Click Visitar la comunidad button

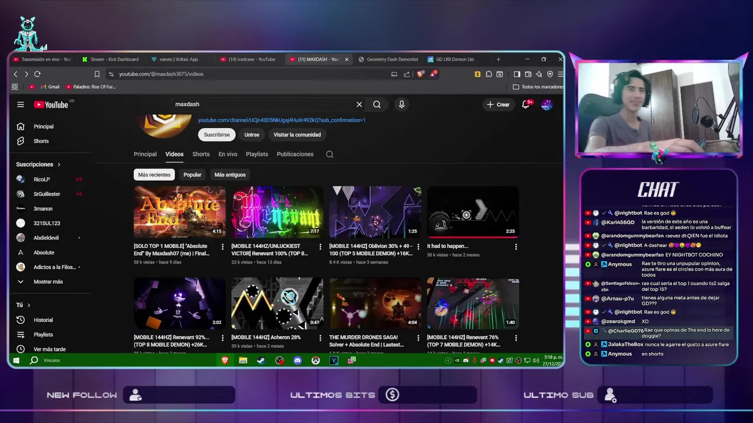[297, 135]
